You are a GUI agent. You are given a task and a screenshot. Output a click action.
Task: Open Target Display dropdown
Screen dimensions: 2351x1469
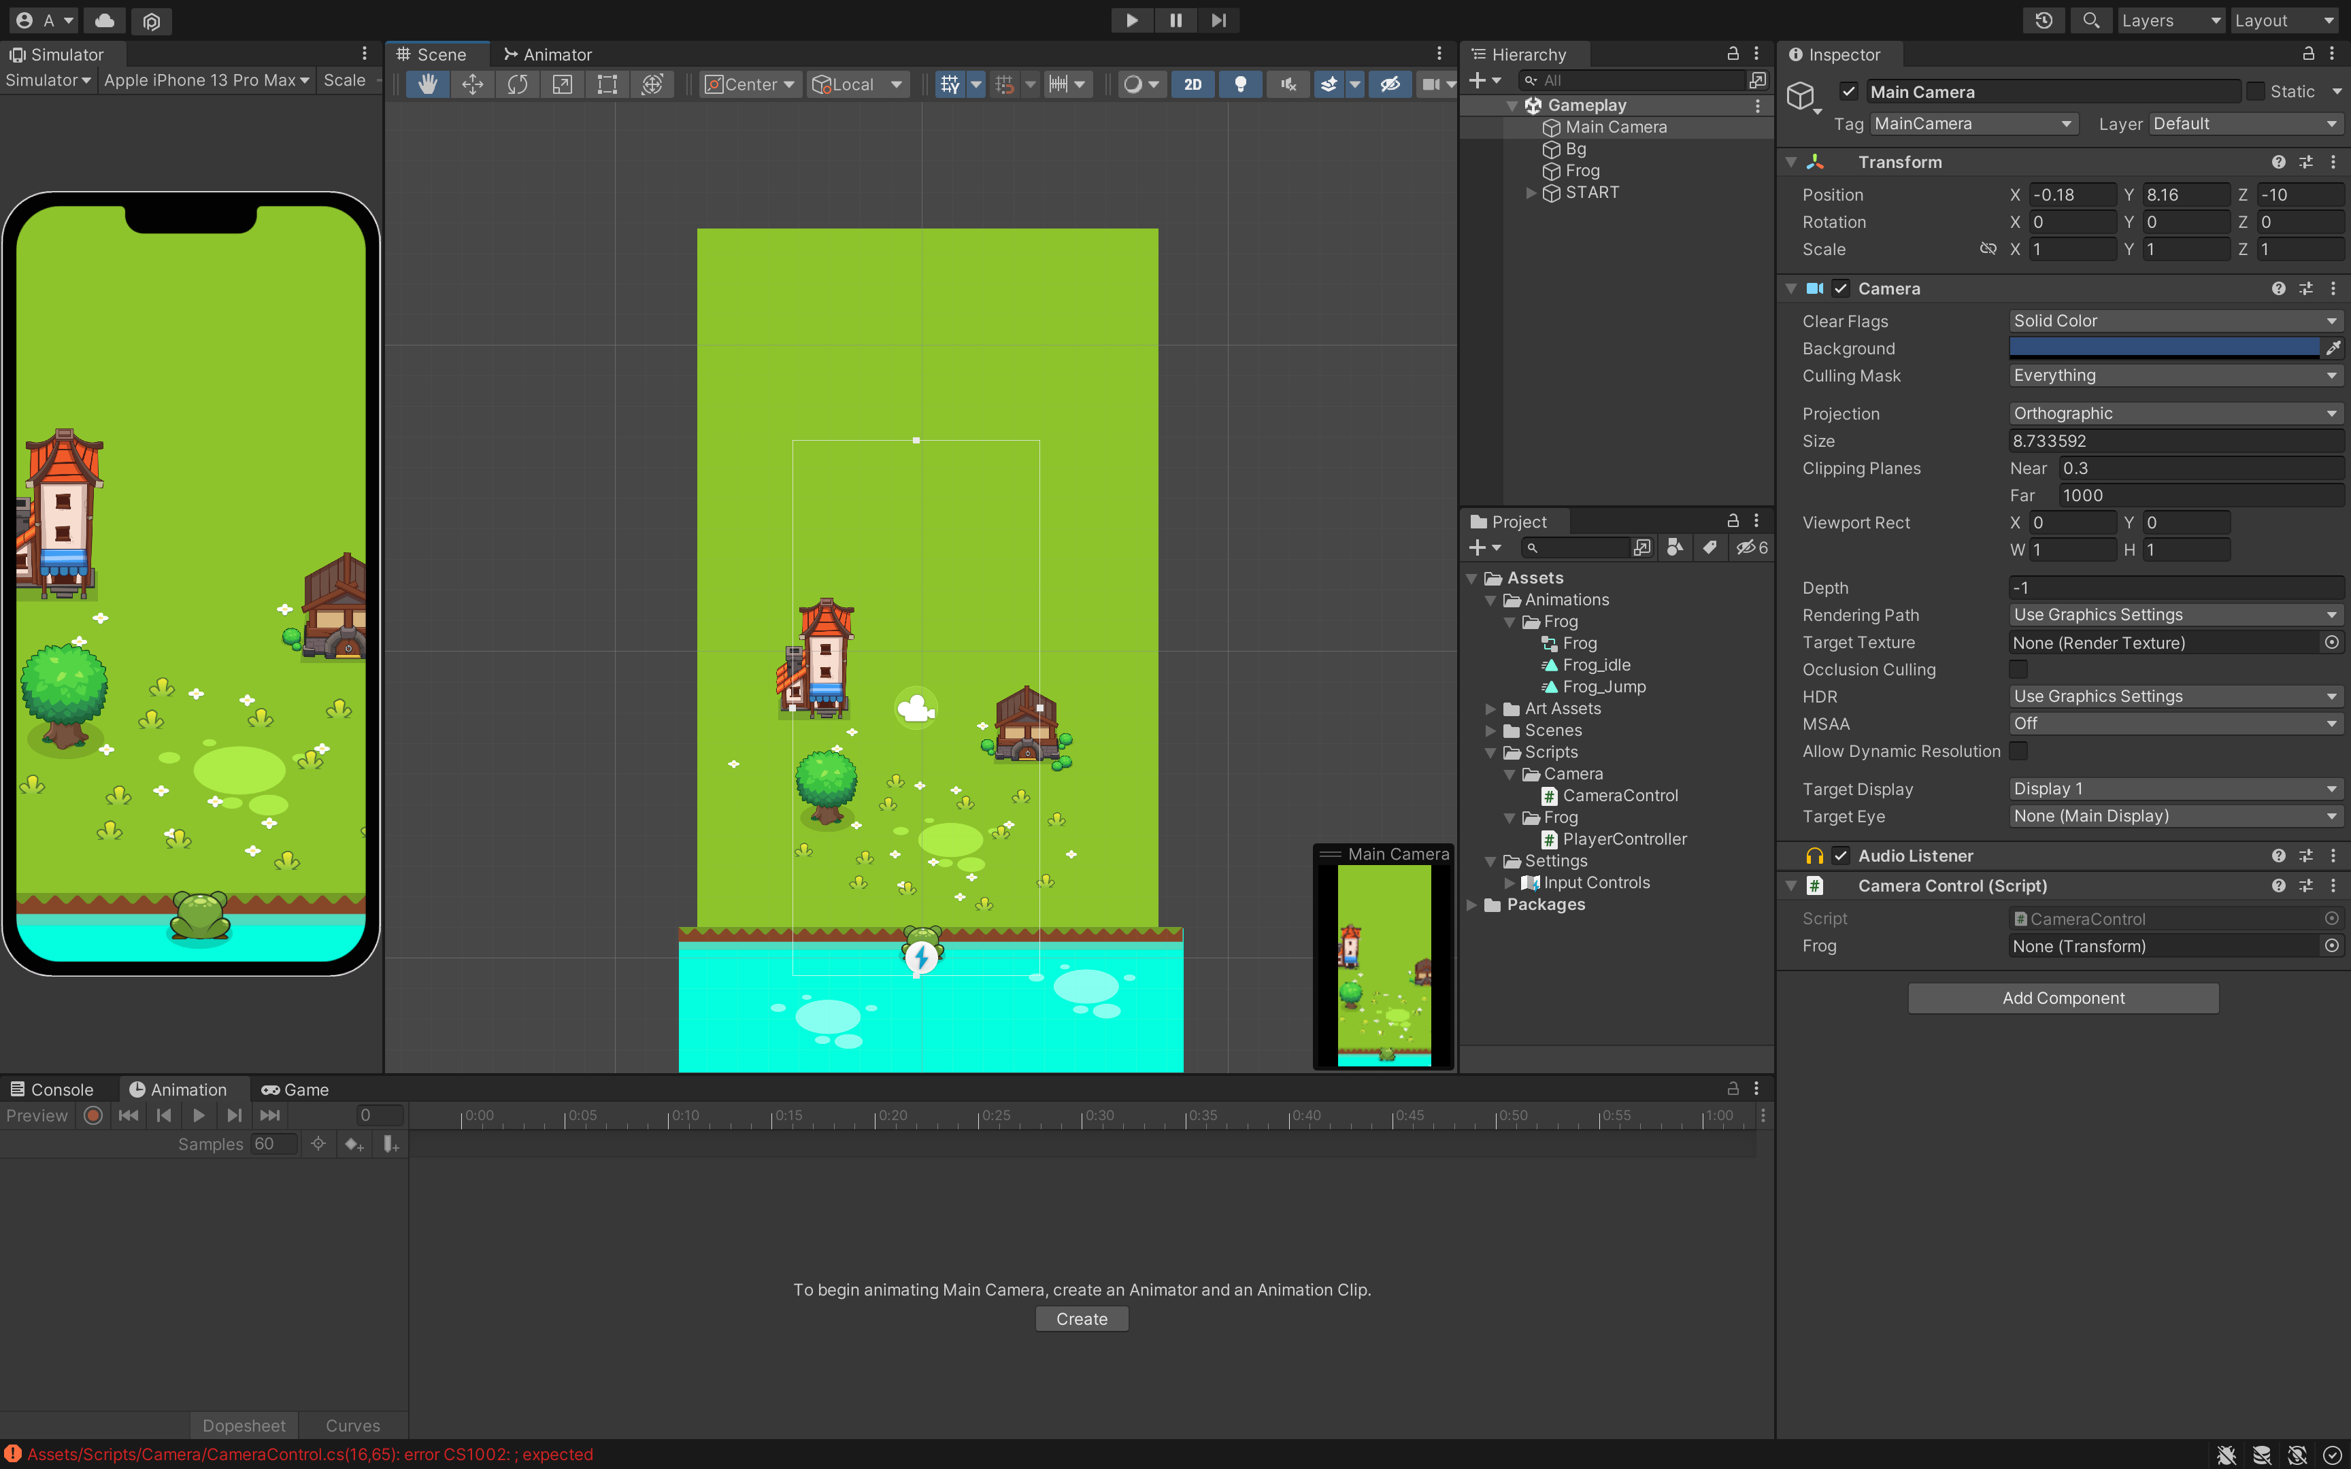2175,789
